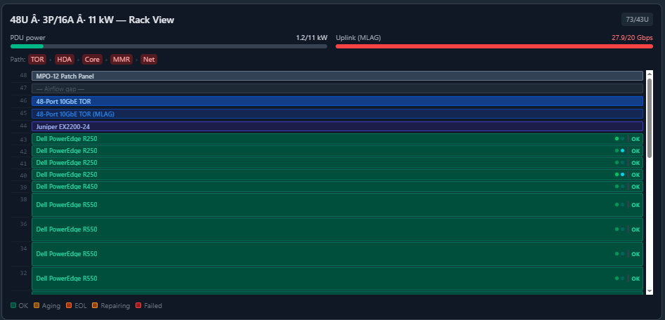Select the Juniper EX2200-24 switch
The width and height of the screenshot is (665, 320).
coord(337,126)
